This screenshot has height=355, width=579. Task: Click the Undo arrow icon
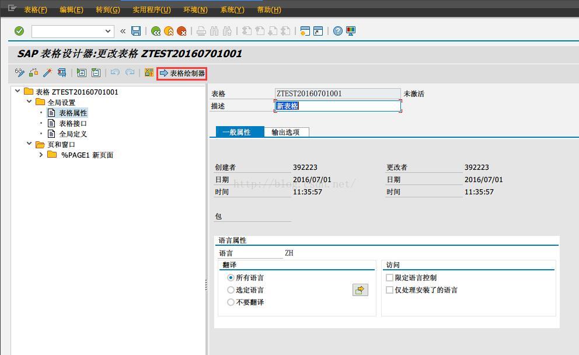(x=115, y=72)
